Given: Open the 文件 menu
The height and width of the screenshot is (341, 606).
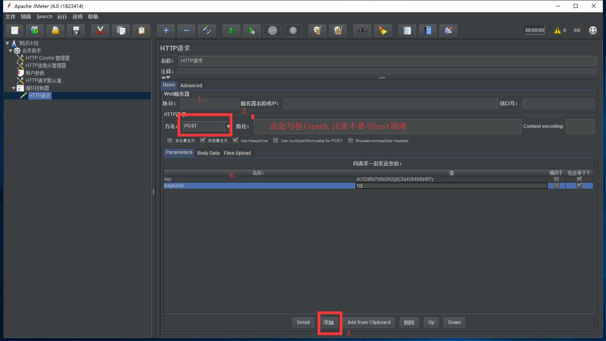Looking at the screenshot, I should pyautogui.click(x=10, y=17).
